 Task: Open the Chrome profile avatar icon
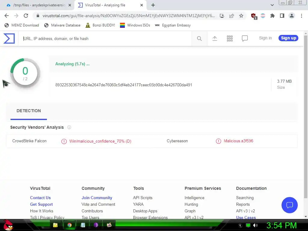tap(292, 16)
